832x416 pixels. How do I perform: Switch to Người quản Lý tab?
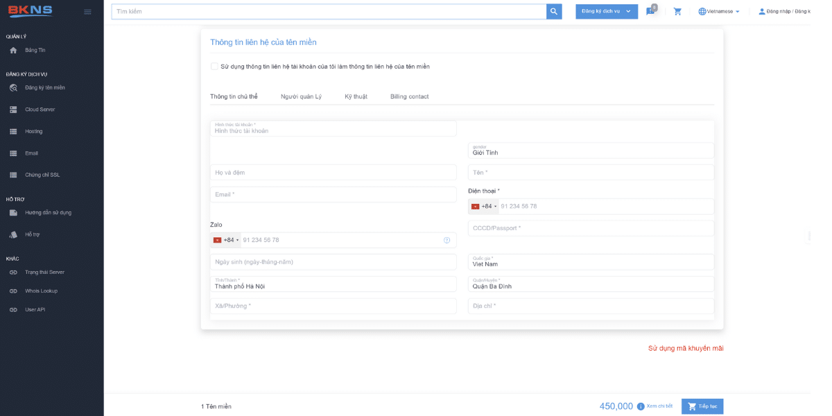[301, 96]
